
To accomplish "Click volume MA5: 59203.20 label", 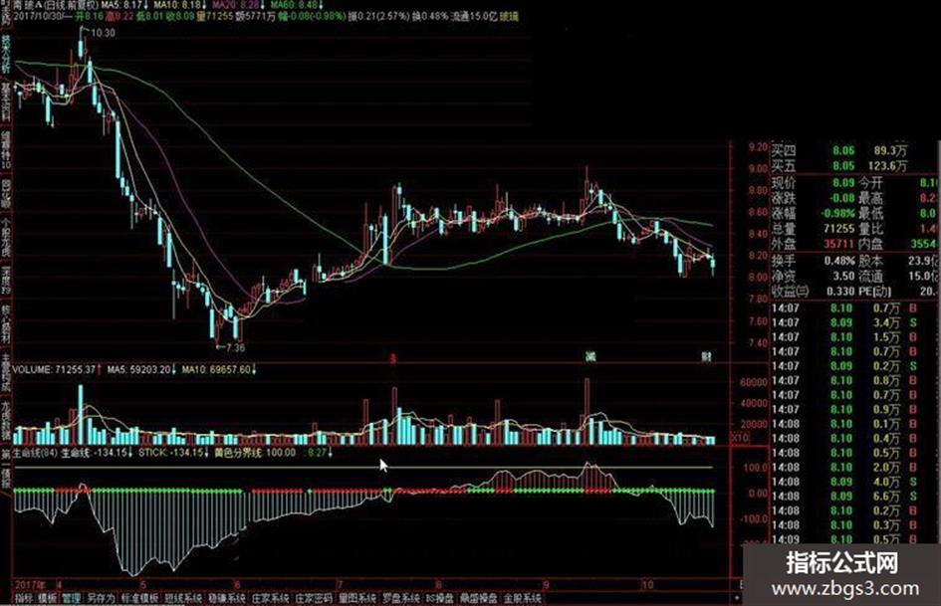I will tap(141, 369).
